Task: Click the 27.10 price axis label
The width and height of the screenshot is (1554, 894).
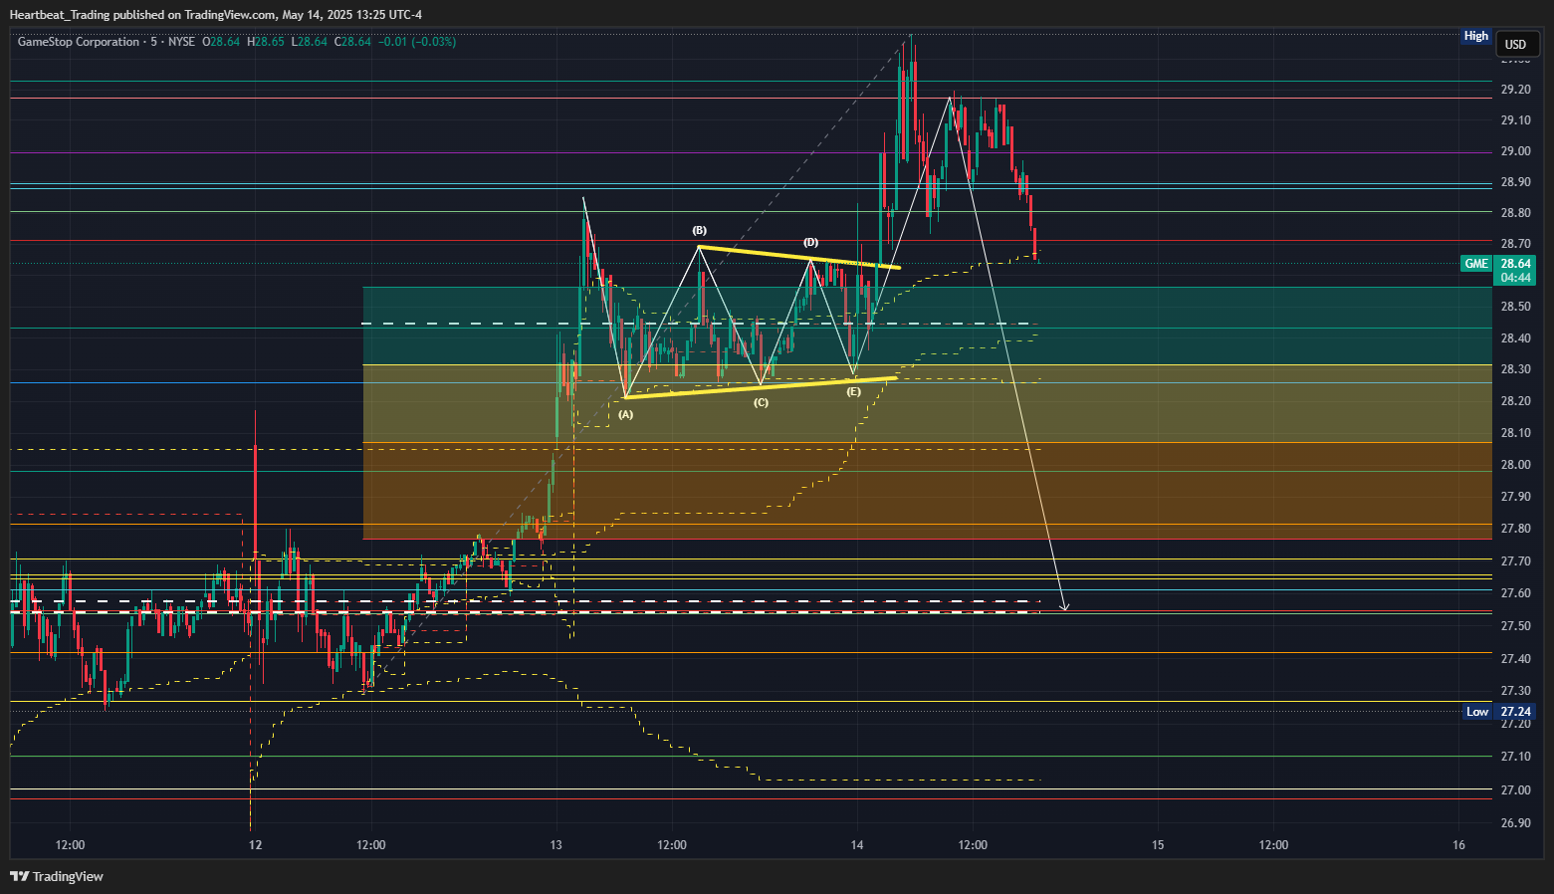Action: coord(1515,757)
